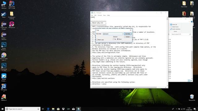Open This PC shortcut on desktop

pos(4,5)
